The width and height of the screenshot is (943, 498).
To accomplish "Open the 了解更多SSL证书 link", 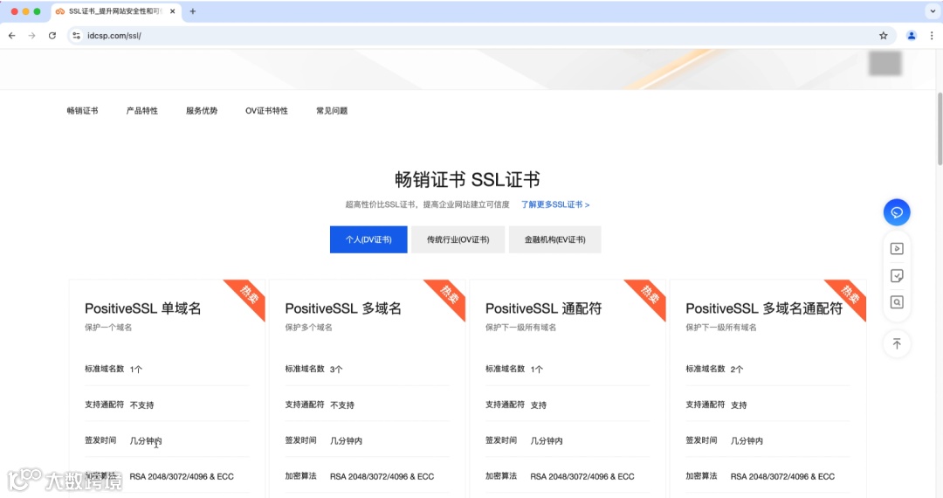I will click(555, 204).
